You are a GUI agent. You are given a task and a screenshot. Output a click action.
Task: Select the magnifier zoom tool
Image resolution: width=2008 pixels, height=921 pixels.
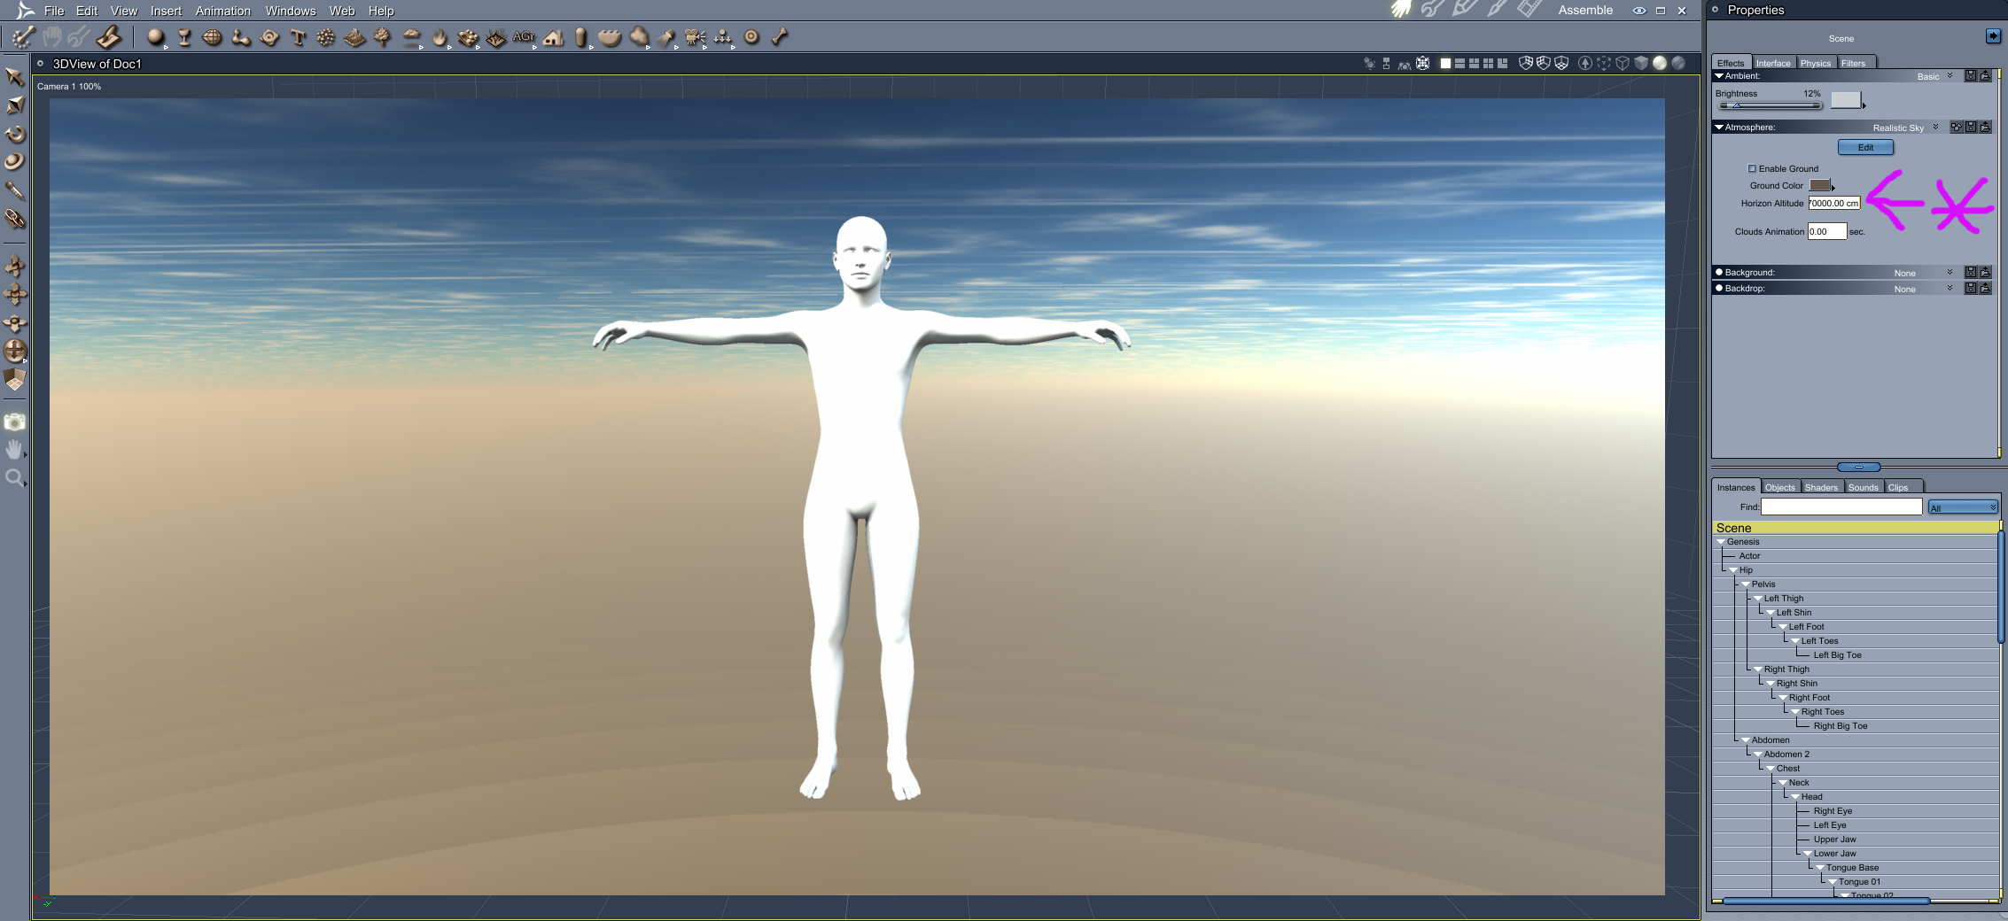(14, 478)
